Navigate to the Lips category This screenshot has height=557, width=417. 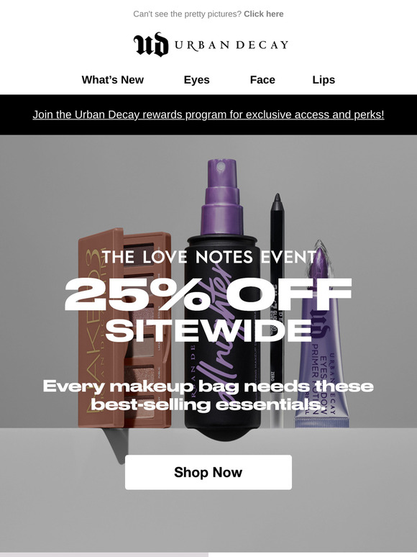(324, 80)
